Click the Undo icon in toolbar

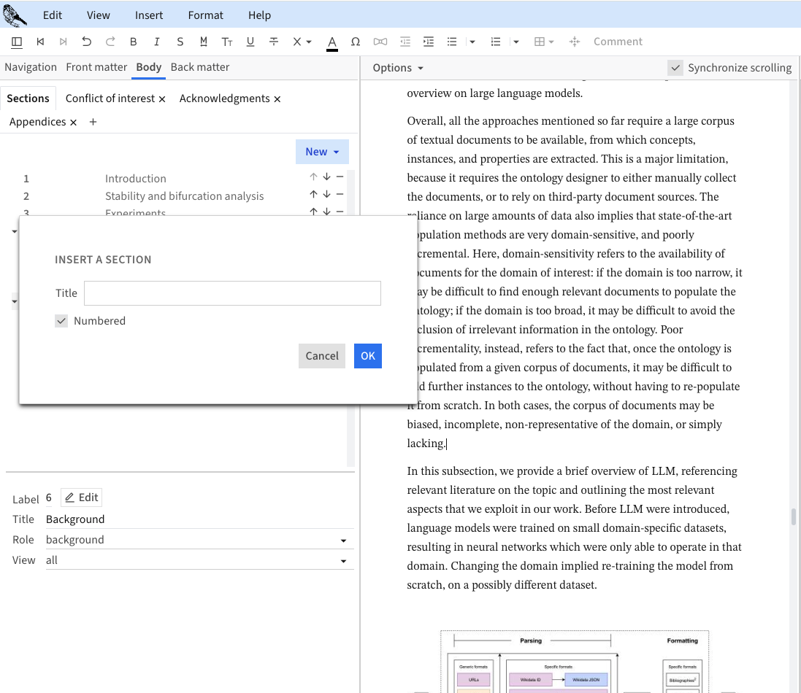tap(87, 42)
